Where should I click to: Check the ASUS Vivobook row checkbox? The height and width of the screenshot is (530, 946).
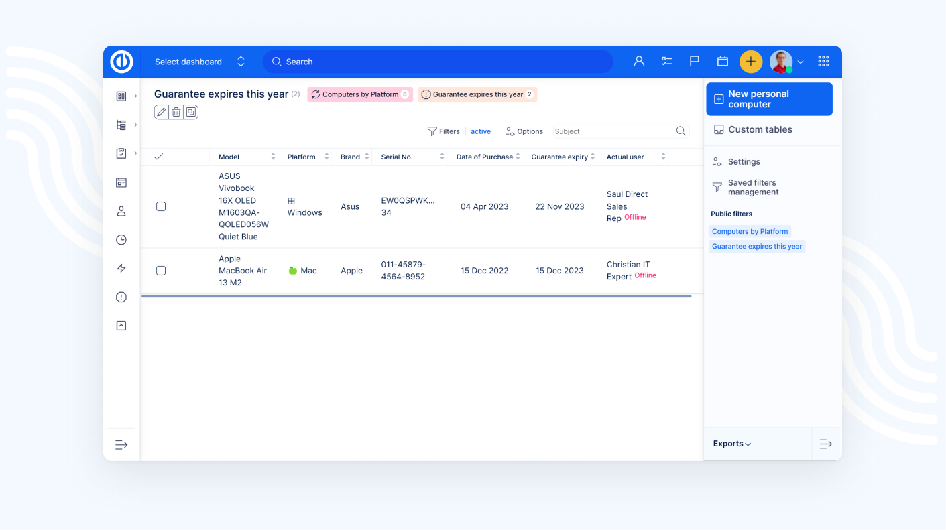click(x=161, y=206)
